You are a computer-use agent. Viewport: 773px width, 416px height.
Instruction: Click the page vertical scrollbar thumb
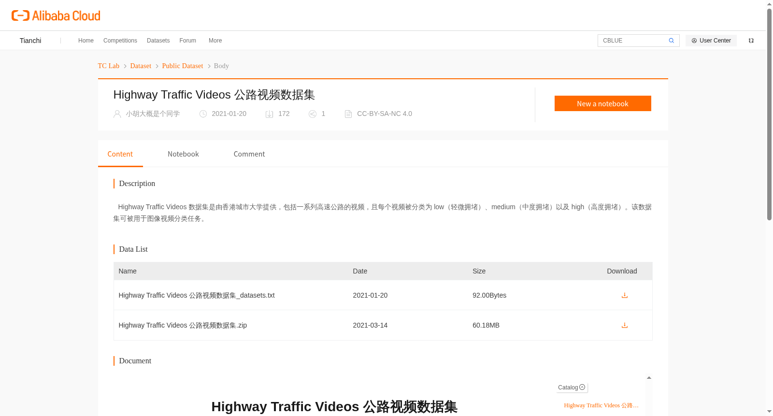tap(769, 114)
